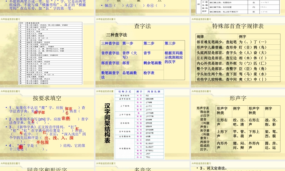Click the heading 三种查字法 above the table
This screenshot has width=285, height=171.
pyautogui.click(x=117, y=35)
